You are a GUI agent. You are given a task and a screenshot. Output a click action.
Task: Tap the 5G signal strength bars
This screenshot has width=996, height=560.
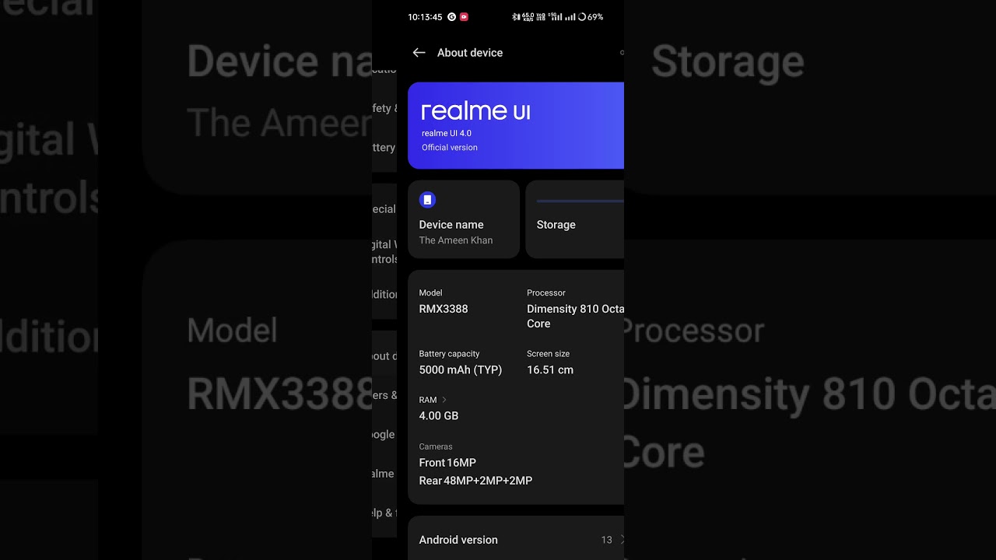click(x=555, y=17)
